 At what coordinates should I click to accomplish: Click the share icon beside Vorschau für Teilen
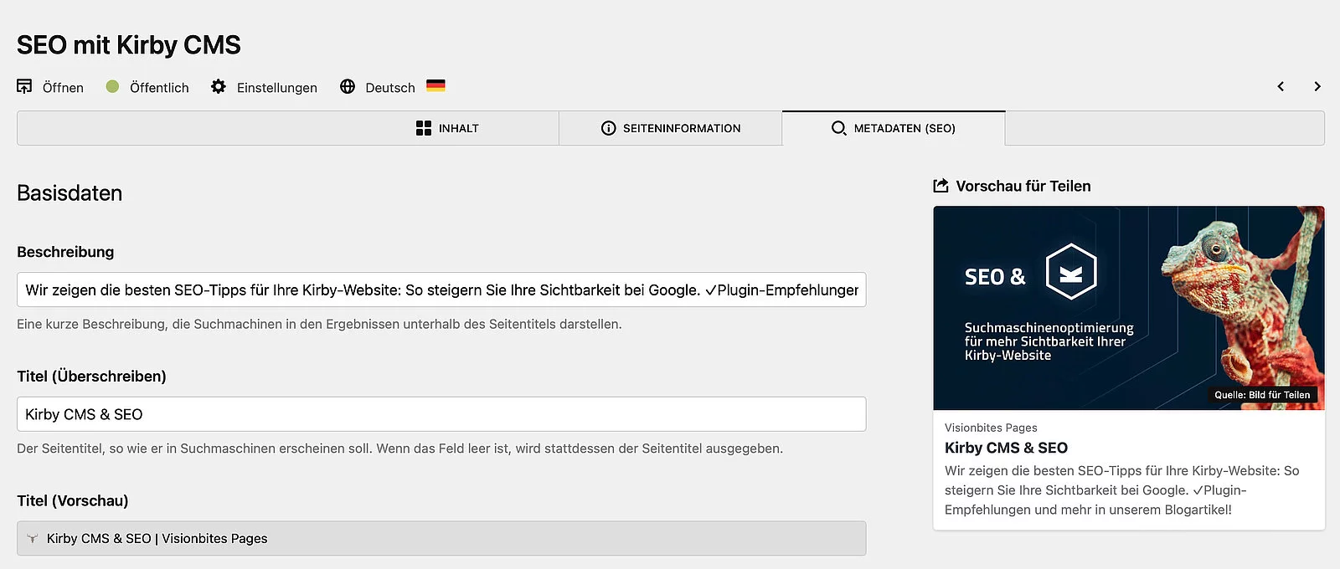tap(941, 186)
